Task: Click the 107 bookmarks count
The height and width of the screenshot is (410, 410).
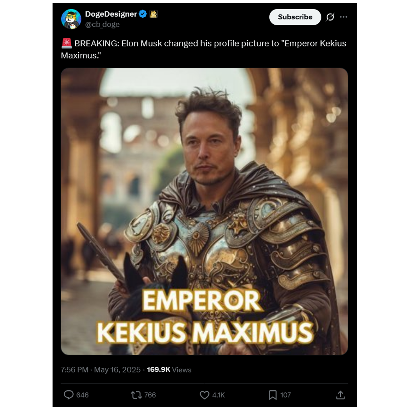Action: tap(285, 395)
